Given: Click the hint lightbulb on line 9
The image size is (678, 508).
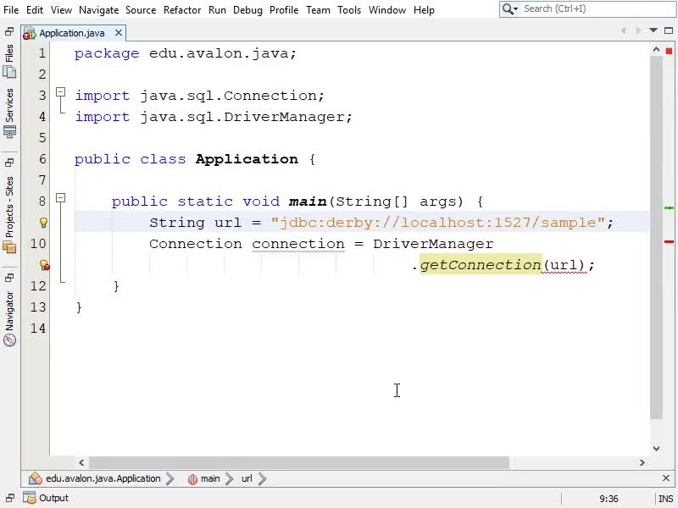Looking at the screenshot, I should point(43,223).
